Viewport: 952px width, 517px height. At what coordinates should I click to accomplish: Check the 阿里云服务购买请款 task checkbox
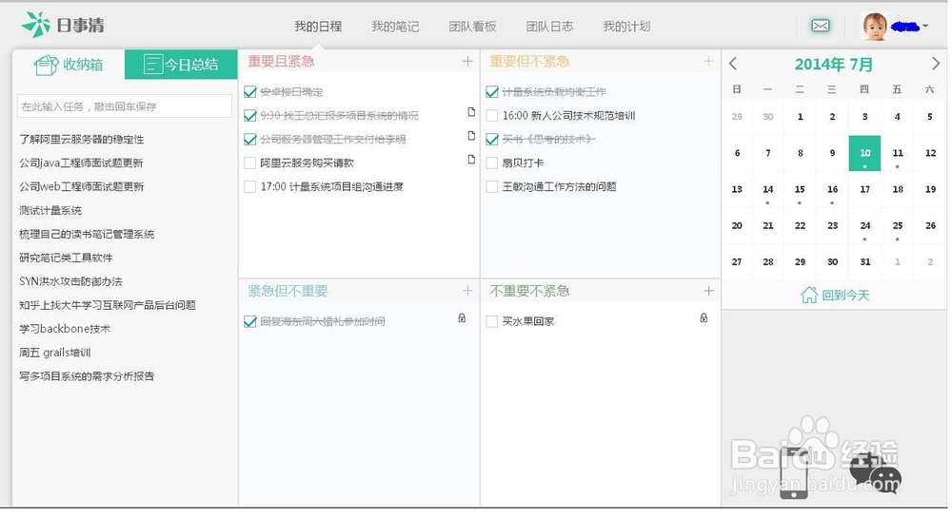(250, 163)
